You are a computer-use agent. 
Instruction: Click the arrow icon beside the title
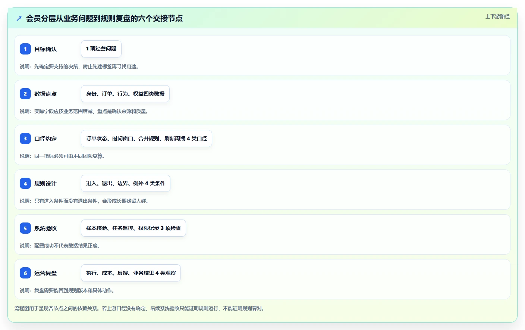(19, 18)
